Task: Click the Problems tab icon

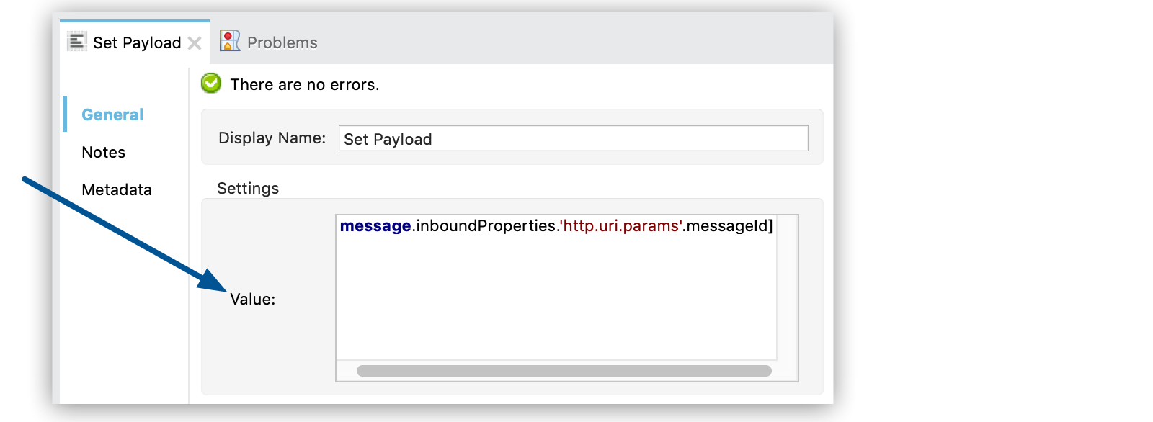Action: tap(230, 41)
